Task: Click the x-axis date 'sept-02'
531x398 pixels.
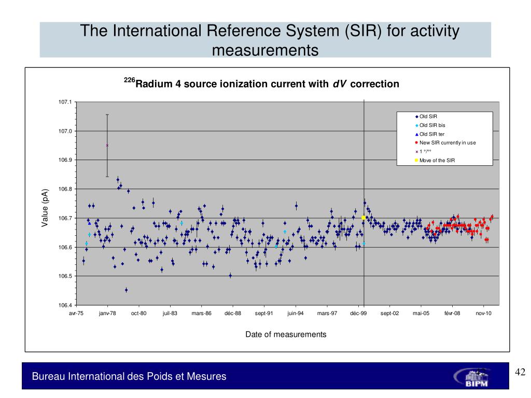Action: (390, 314)
